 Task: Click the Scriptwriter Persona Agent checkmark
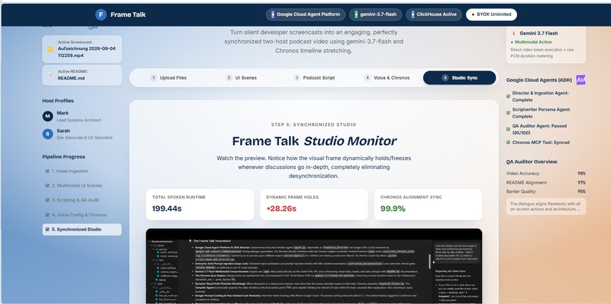(508, 113)
